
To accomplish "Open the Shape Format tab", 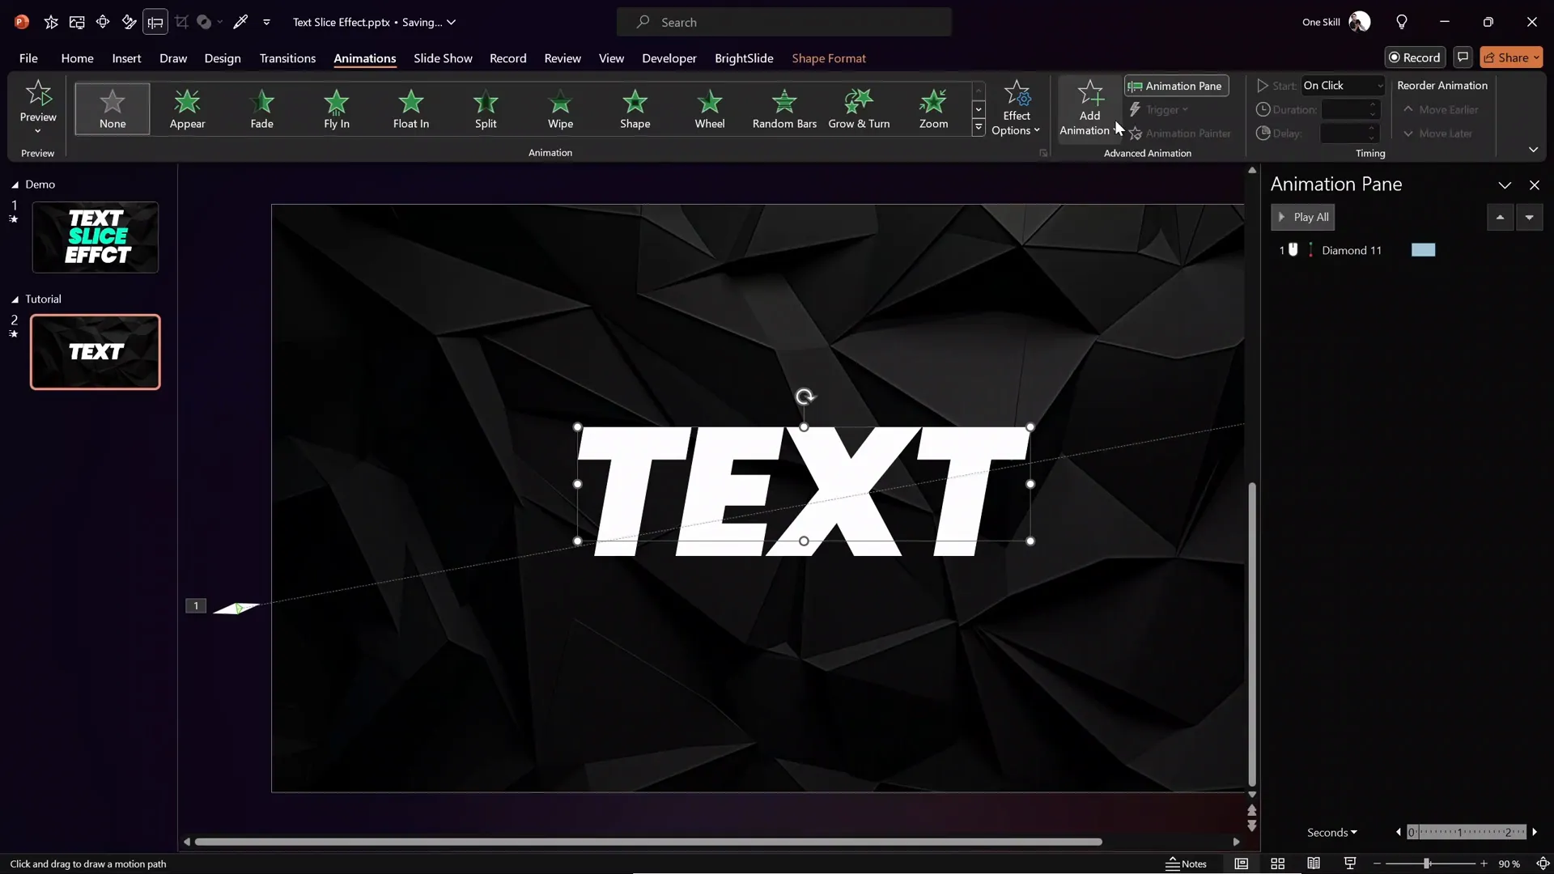I will (x=829, y=58).
